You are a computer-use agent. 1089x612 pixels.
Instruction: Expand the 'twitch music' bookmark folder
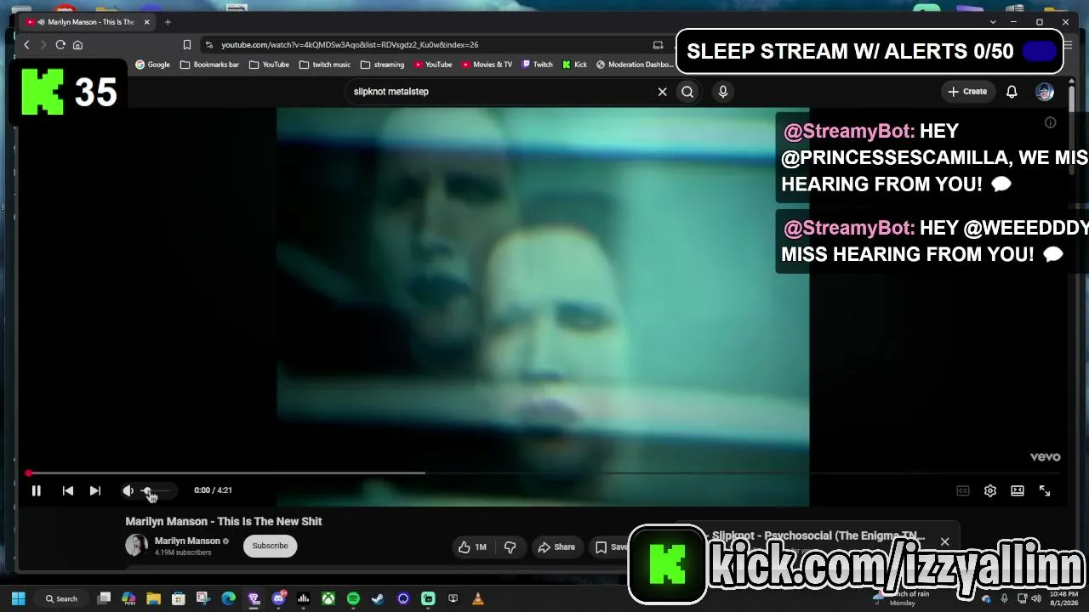click(325, 65)
